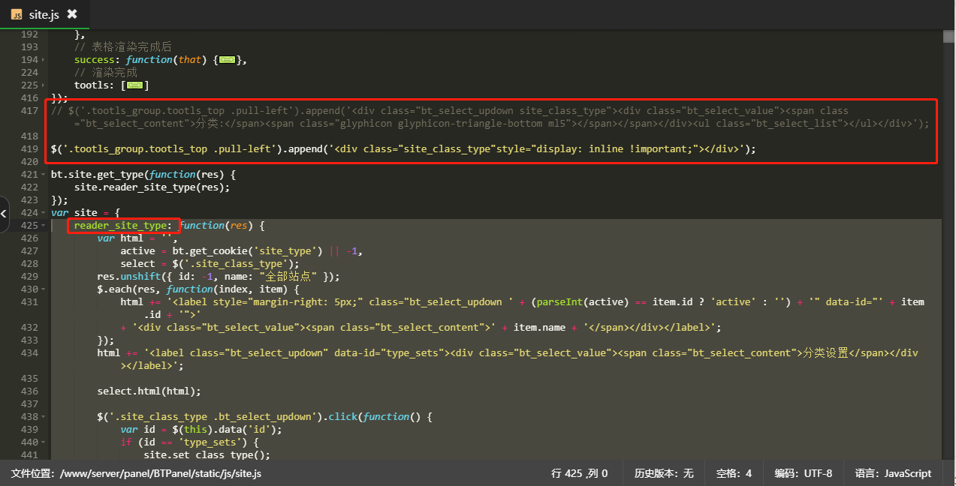Click the file path /www/server/panel/BTPanel/static/js/site.js
This screenshot has height=486, width=956.
pyautogui.click(x=161, y=474)
